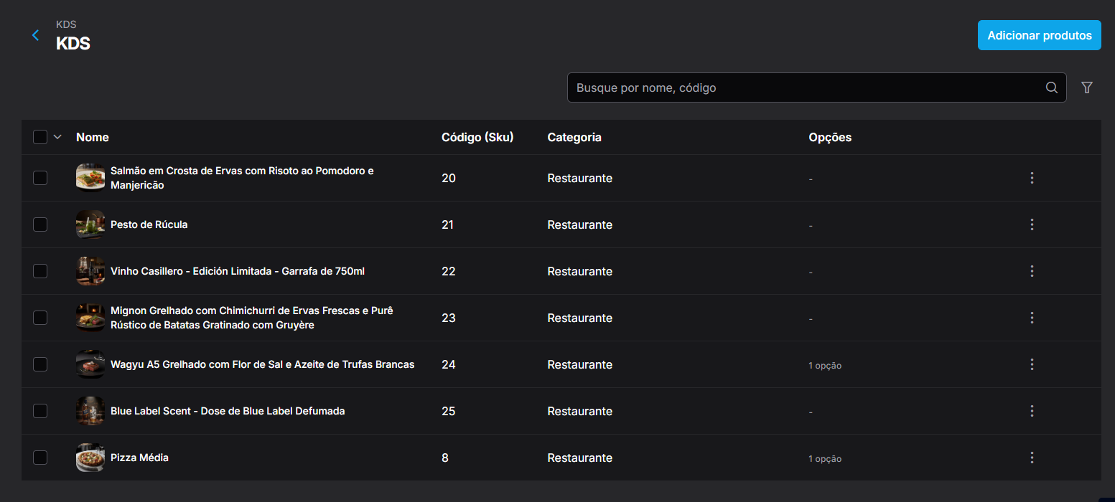Click 'Restaurante' category in Mignon Grelhado row
This screenshot has height=502, width=1115.
[x=580, y=318]
